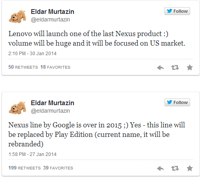
Task: Click Follow button on first tweet
Action: [177, 11]
